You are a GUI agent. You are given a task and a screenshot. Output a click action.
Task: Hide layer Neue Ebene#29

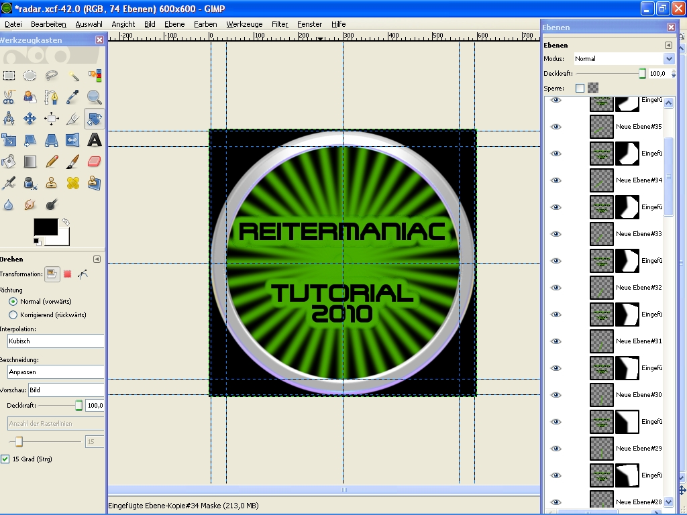[x=556, y=449]
